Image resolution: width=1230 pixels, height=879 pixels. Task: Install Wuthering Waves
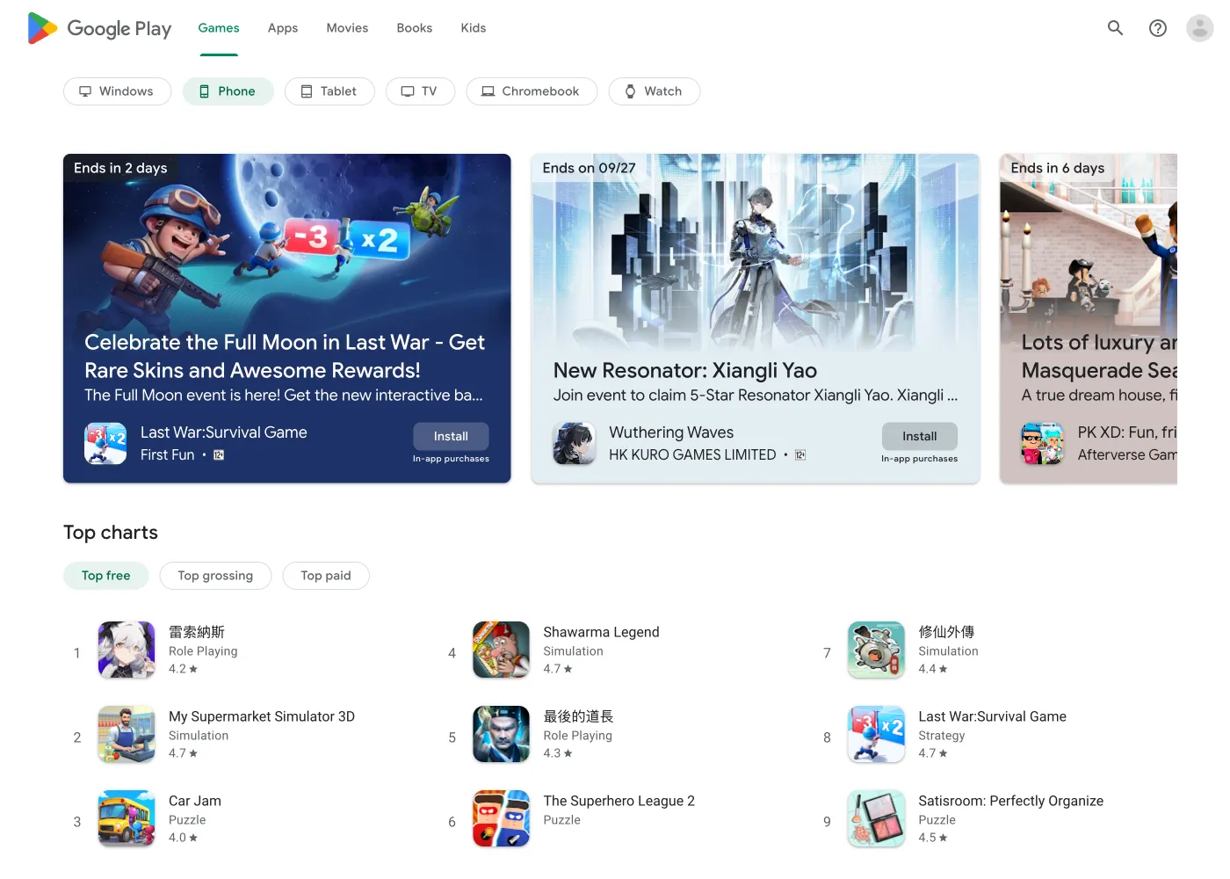(x=919, y=436)
